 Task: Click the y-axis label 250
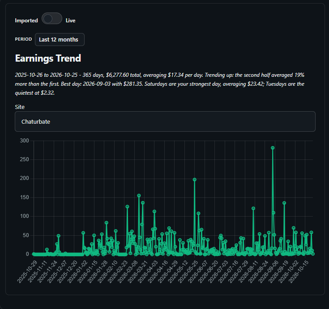[x=24, y=159]
